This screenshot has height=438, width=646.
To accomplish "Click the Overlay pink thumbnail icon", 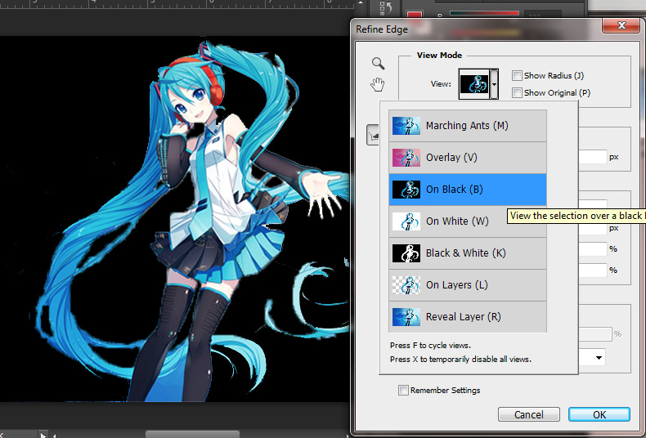I will pos(406,157).
